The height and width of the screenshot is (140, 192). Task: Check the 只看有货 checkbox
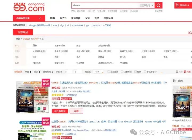(122, 71)
